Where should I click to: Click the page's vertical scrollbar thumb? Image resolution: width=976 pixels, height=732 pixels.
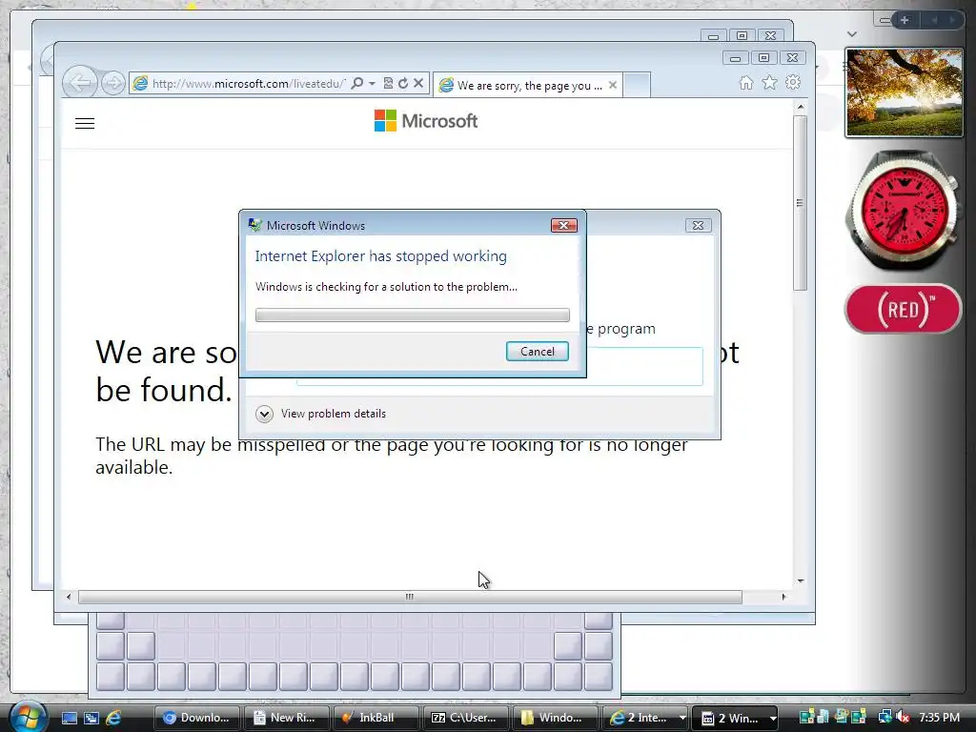[x=800, y=203]
